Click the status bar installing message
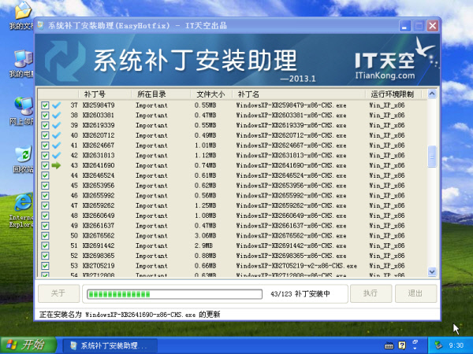The image size is (473, 354). 130,315
